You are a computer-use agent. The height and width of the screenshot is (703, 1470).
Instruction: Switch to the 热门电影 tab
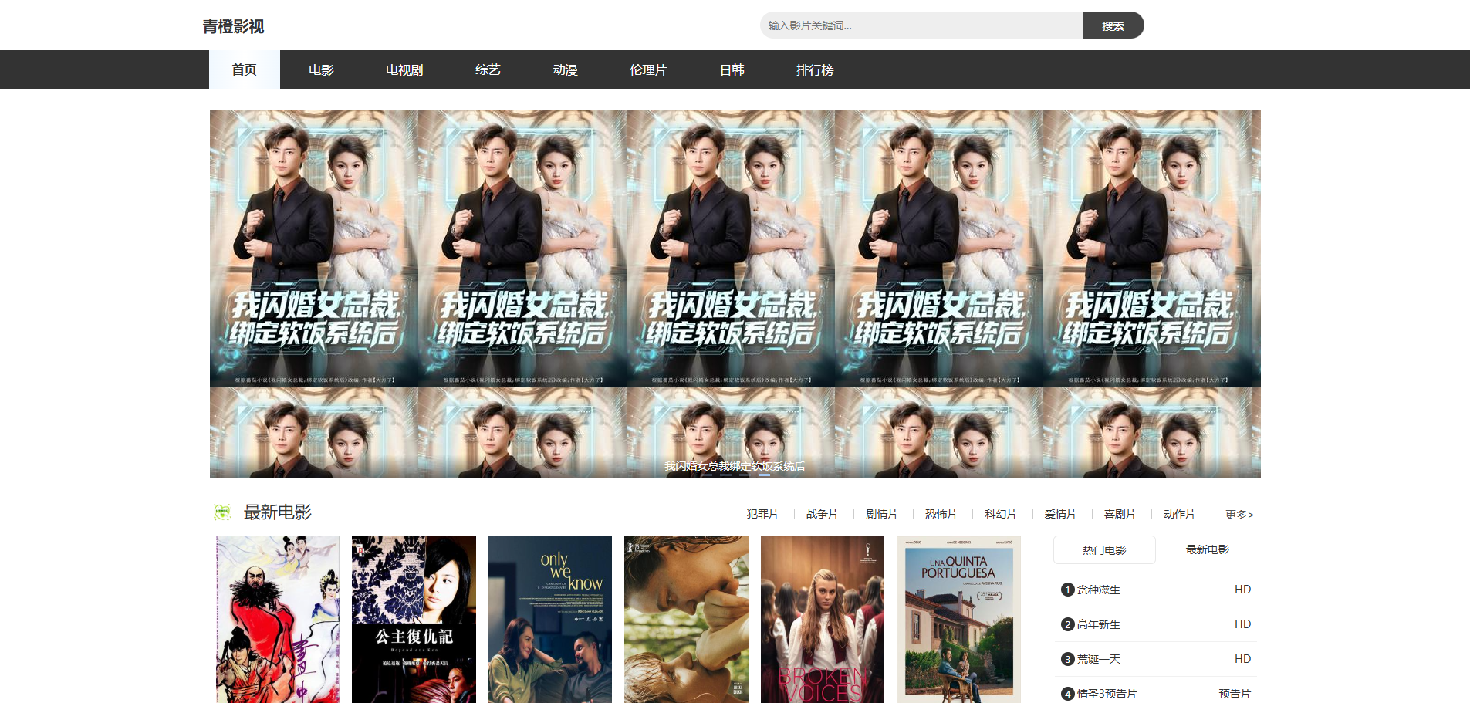point(1104,550)
